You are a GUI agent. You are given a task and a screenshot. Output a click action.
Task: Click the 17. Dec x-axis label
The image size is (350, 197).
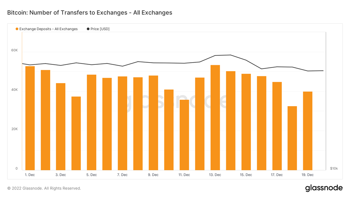coord(277,175)
